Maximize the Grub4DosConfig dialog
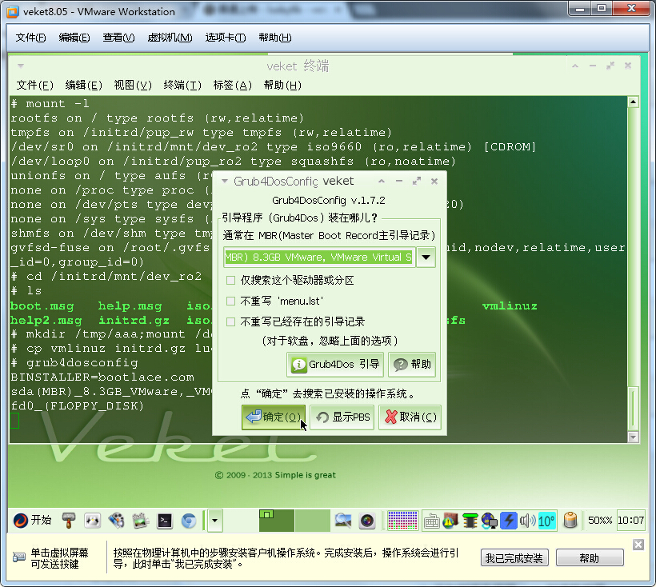656x587 pixels. (x=417, y=181)
